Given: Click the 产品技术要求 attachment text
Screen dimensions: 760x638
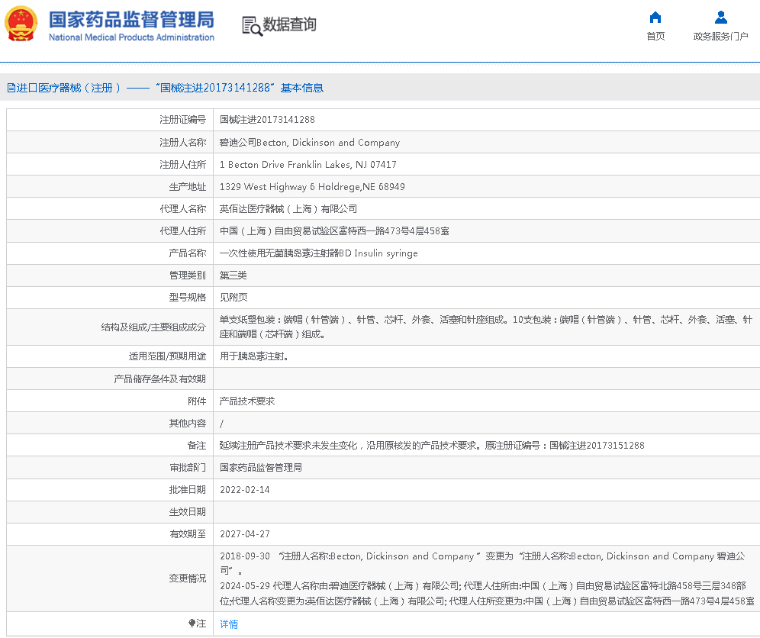Looking at the screenshot, I should (246, 401).
